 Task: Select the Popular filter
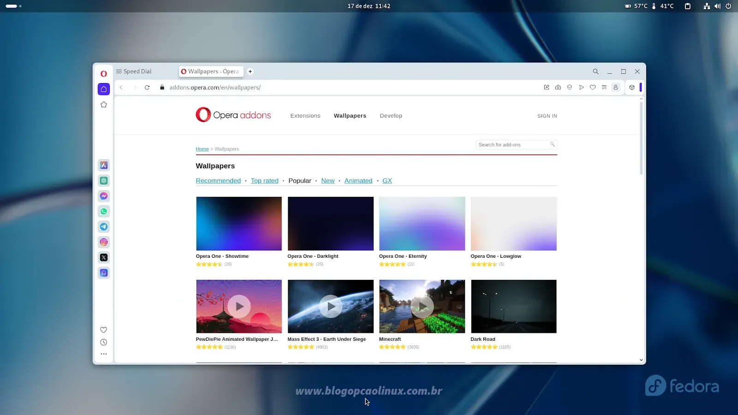click(300, 181)
